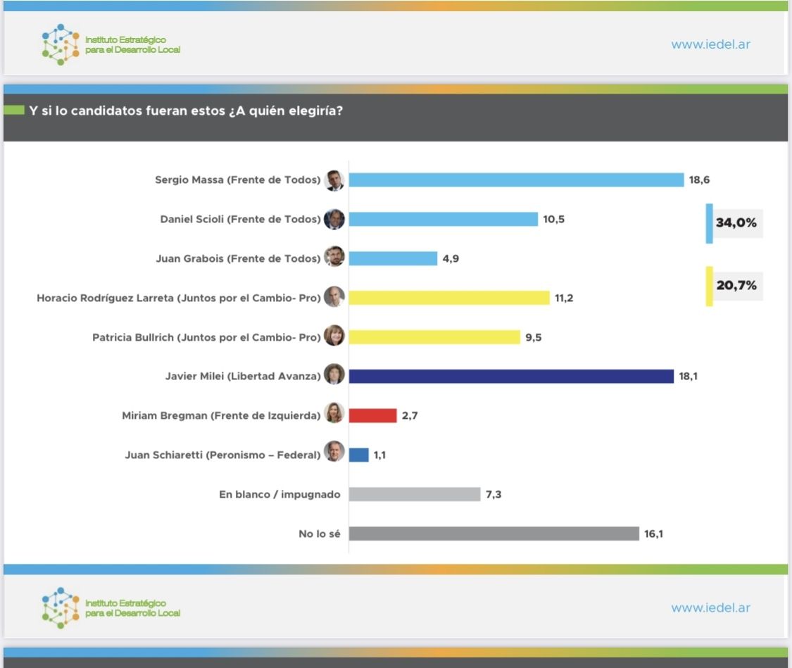Click the photo beside the Juan Schiaretti label

click(334, 454)
